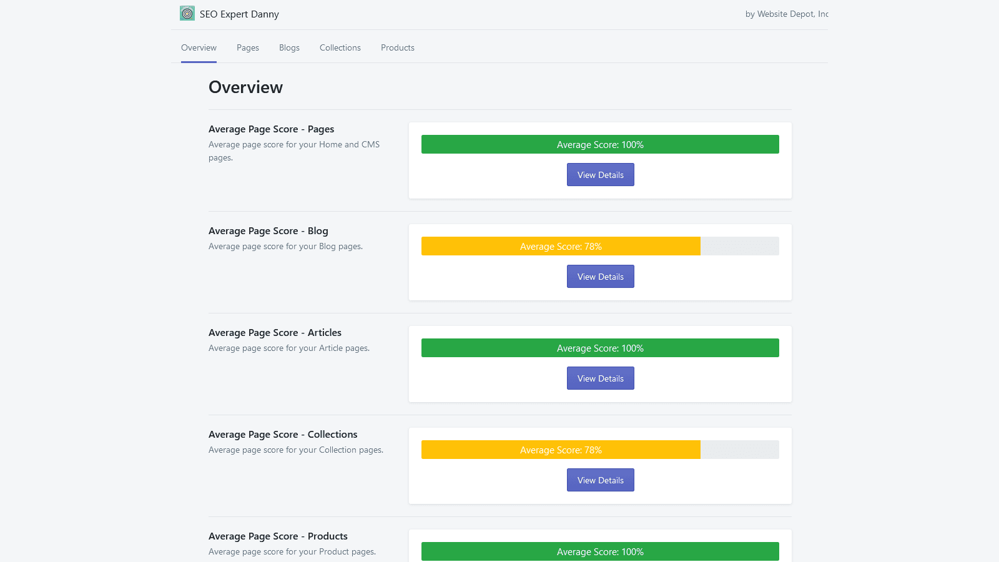View Details for Average Page Score - Pages
Screen dimensions: 999x562
[600, 174]
